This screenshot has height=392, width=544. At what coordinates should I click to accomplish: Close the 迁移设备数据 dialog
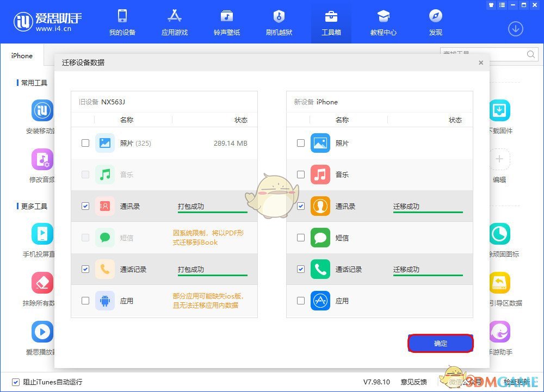click(x=481, y=63)
